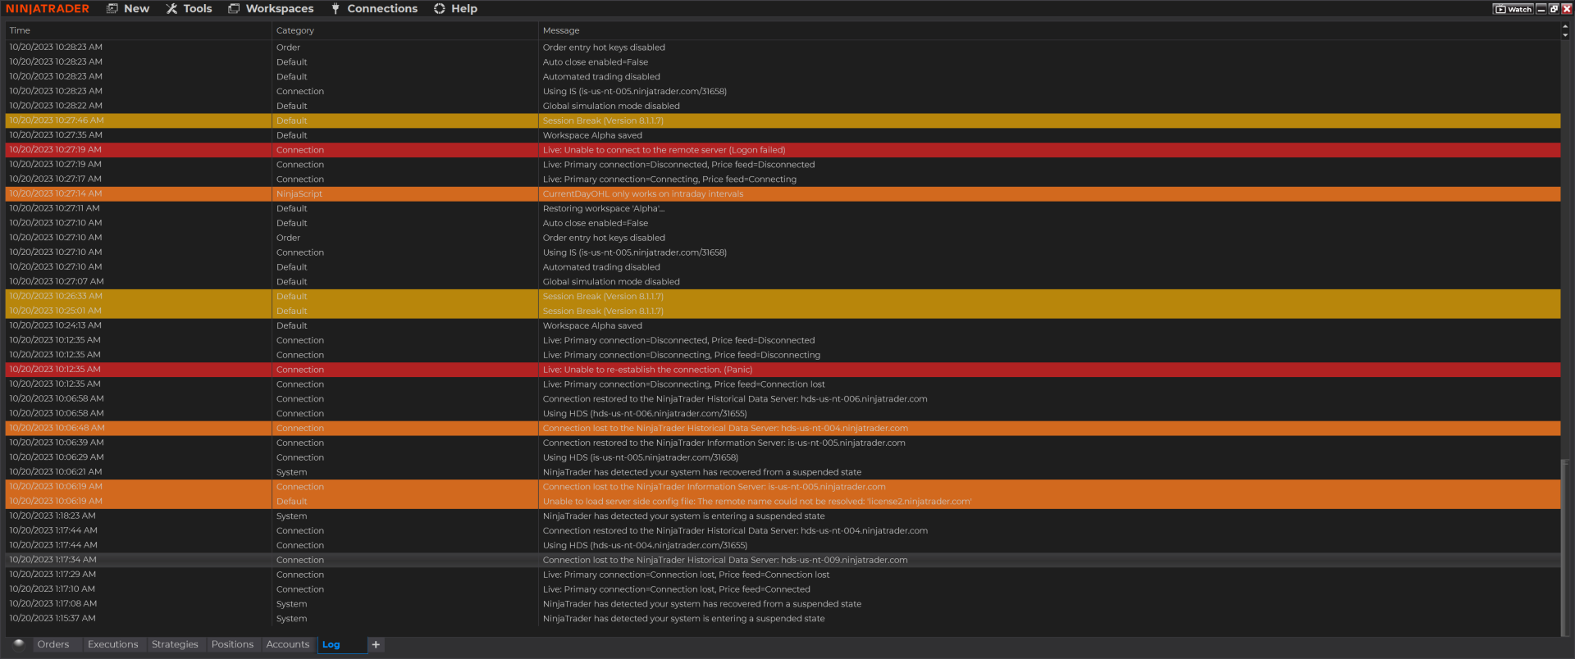Screen dimensions: 1575x659
Task: Click the Category column header
Action: (295, 31)
